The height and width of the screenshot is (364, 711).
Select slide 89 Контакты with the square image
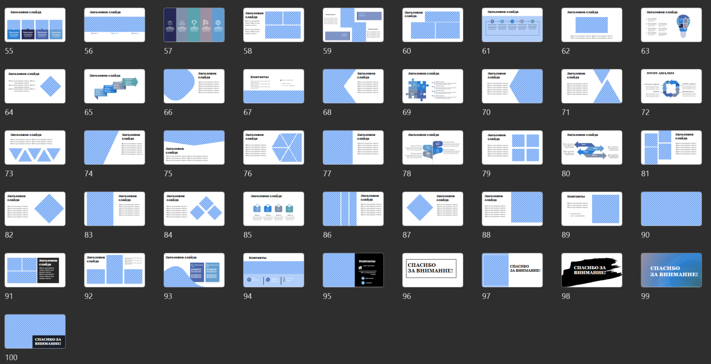click(592, 209)
